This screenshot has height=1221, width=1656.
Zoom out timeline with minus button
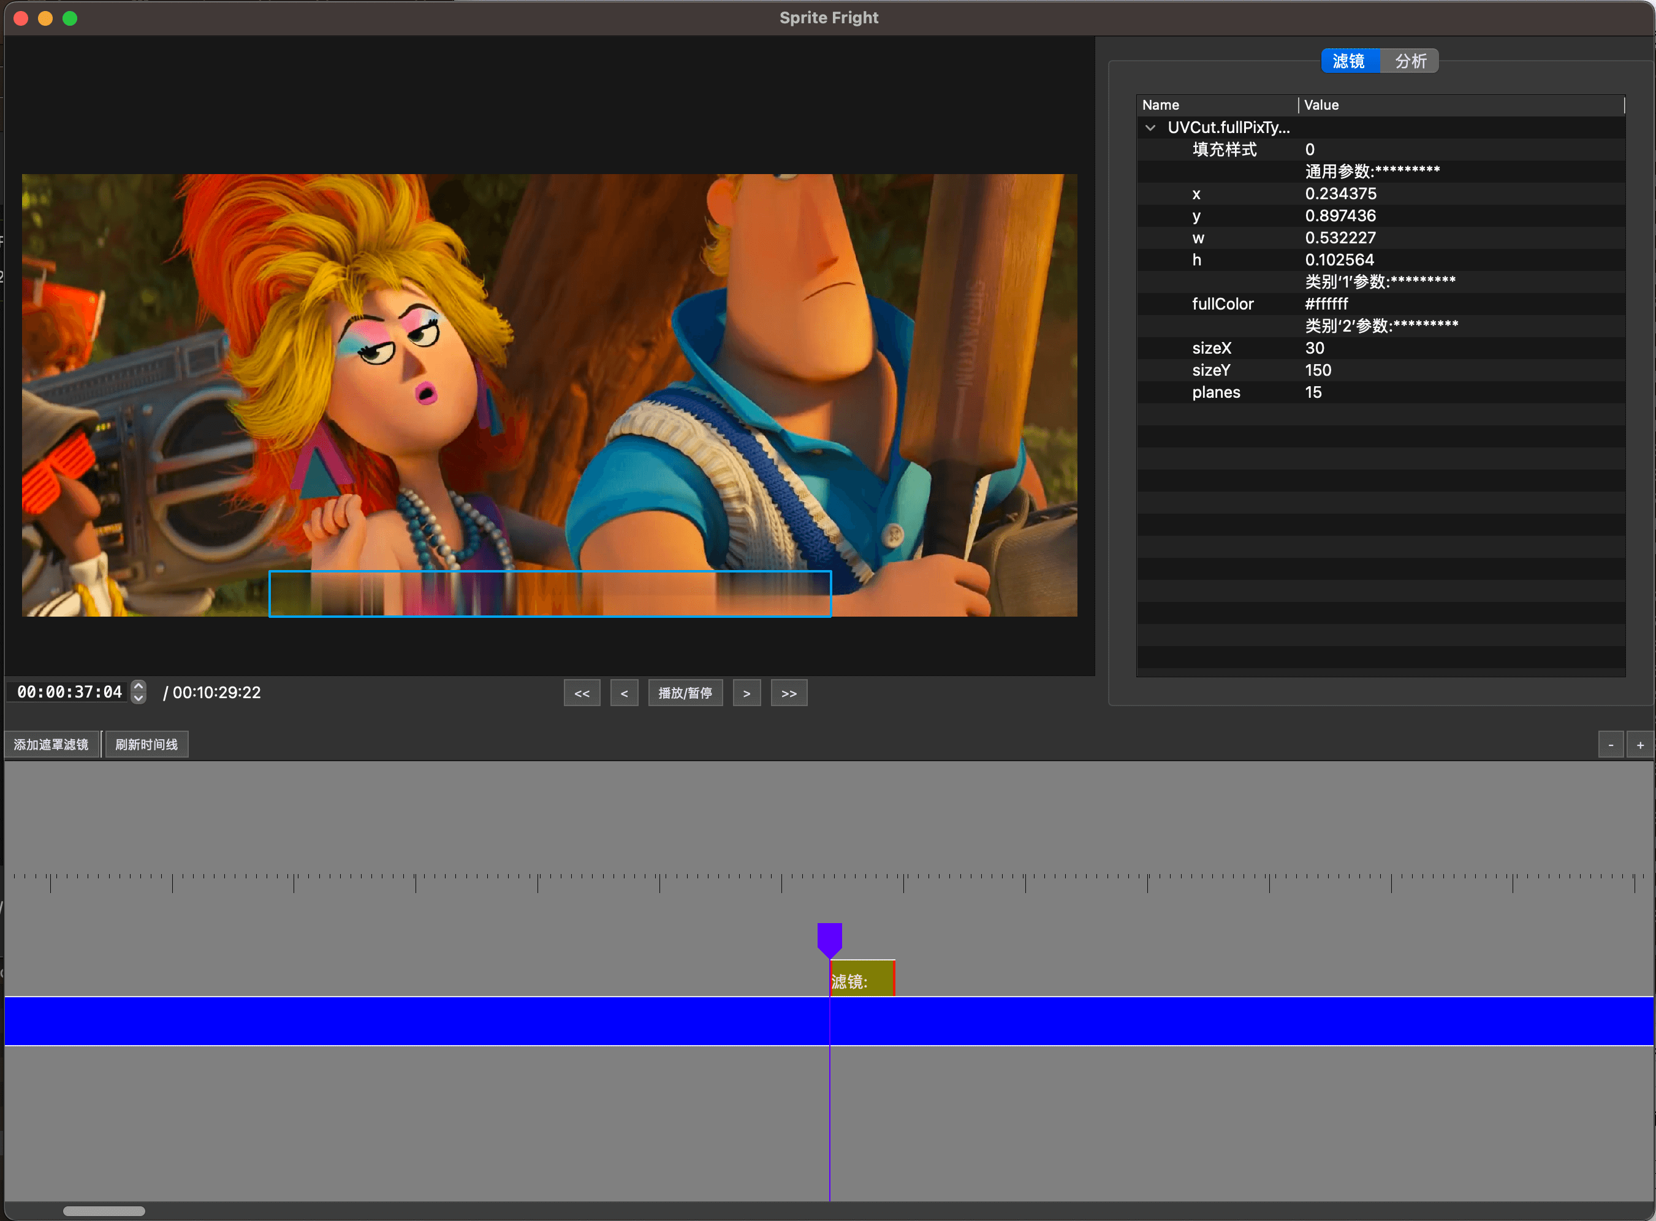(x=1610, y=745)
